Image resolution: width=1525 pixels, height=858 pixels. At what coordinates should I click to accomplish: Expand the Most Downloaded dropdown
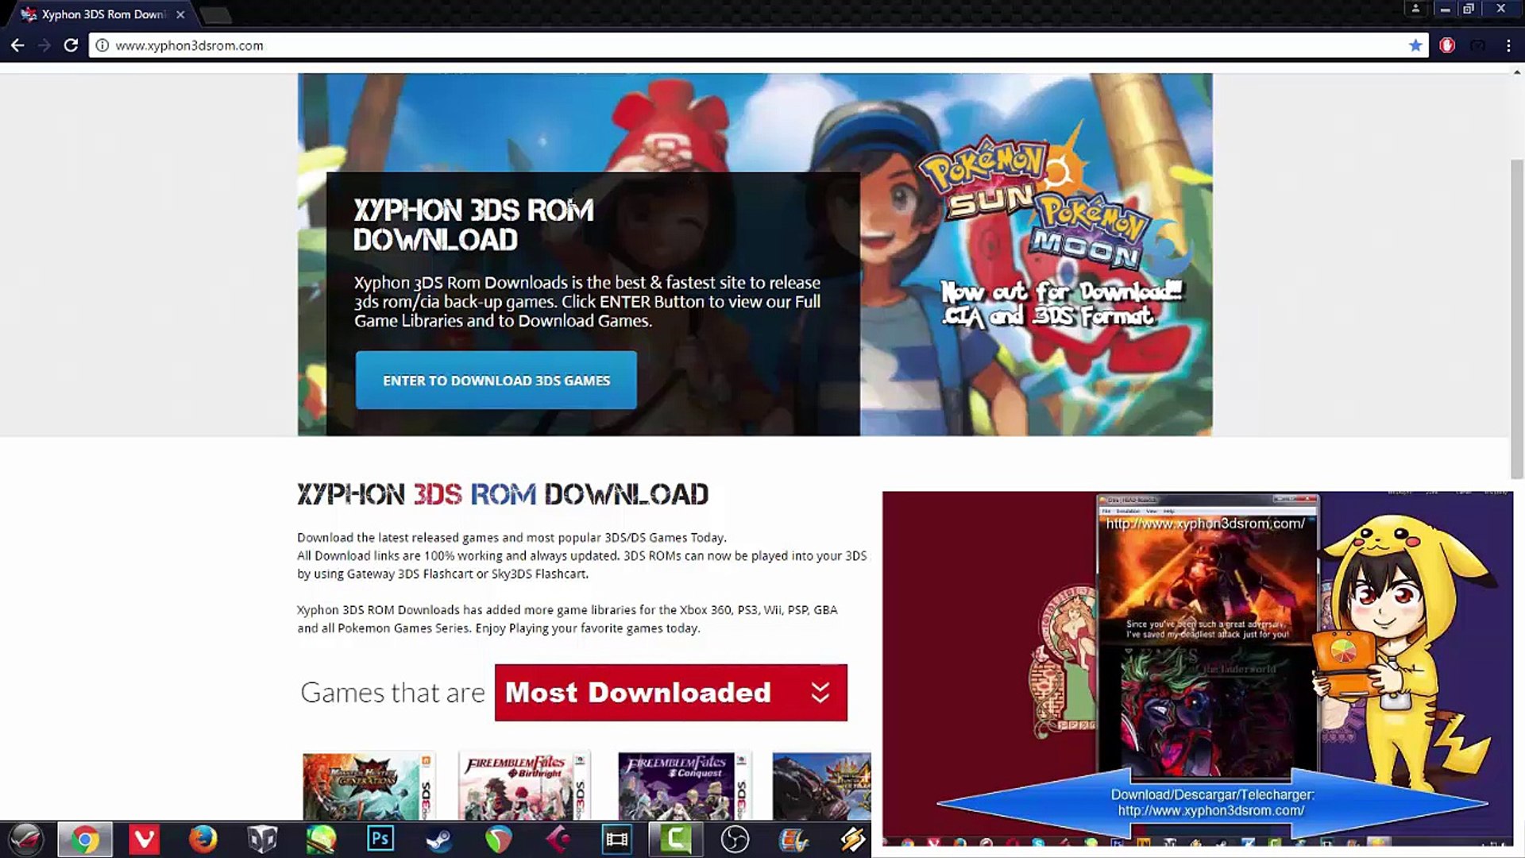[x=670, y=693]
